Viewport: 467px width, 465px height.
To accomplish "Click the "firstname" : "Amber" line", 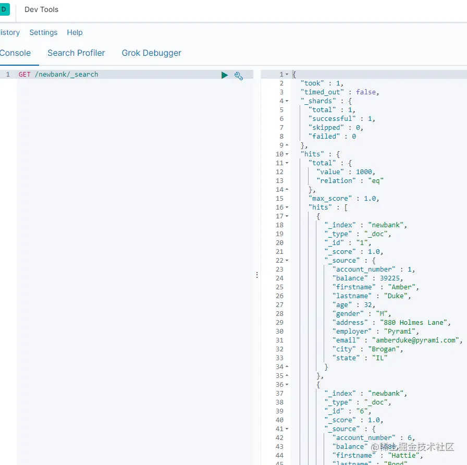I will 376,287.
